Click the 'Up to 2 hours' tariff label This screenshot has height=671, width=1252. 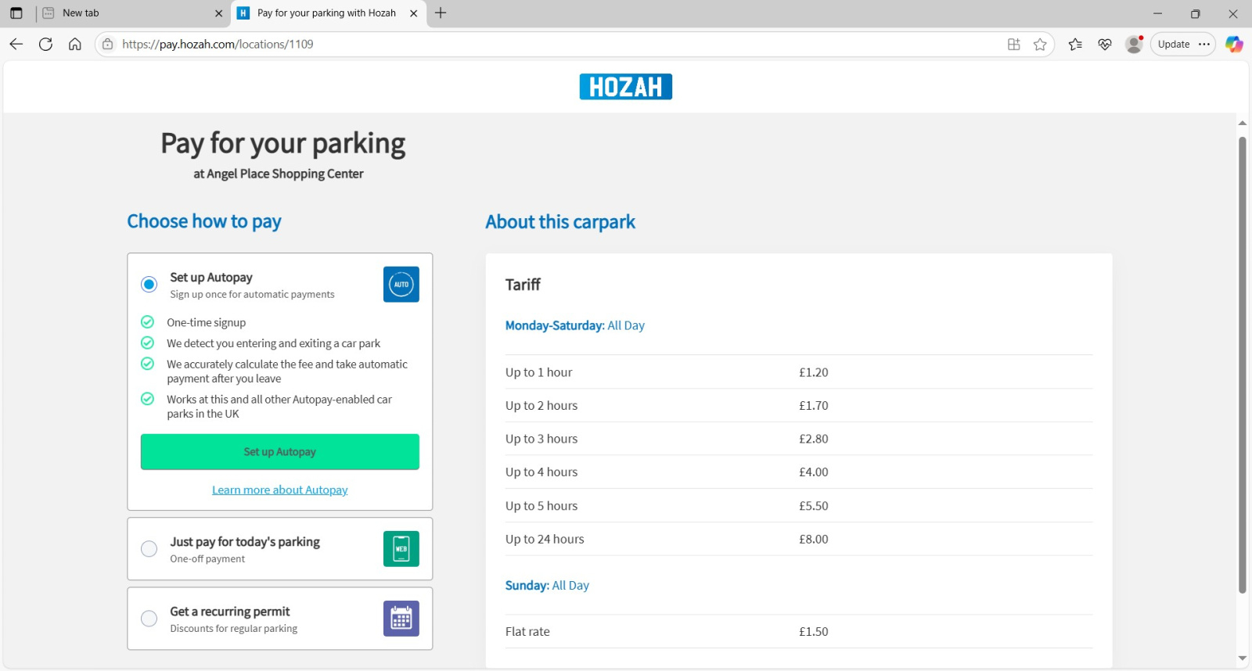541,406
